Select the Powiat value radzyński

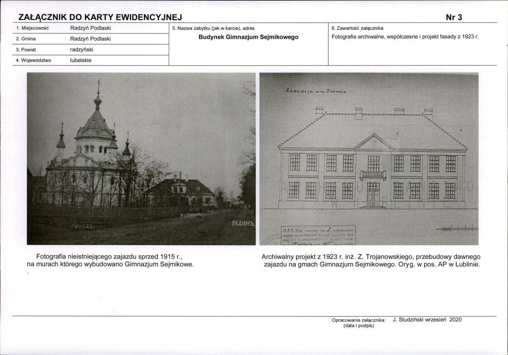82,50
